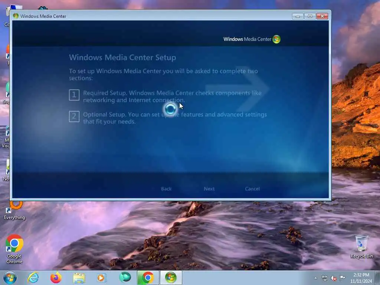Click the Show Desktop strip
This screenshot has width=380, height=285.
click(377, 278)
